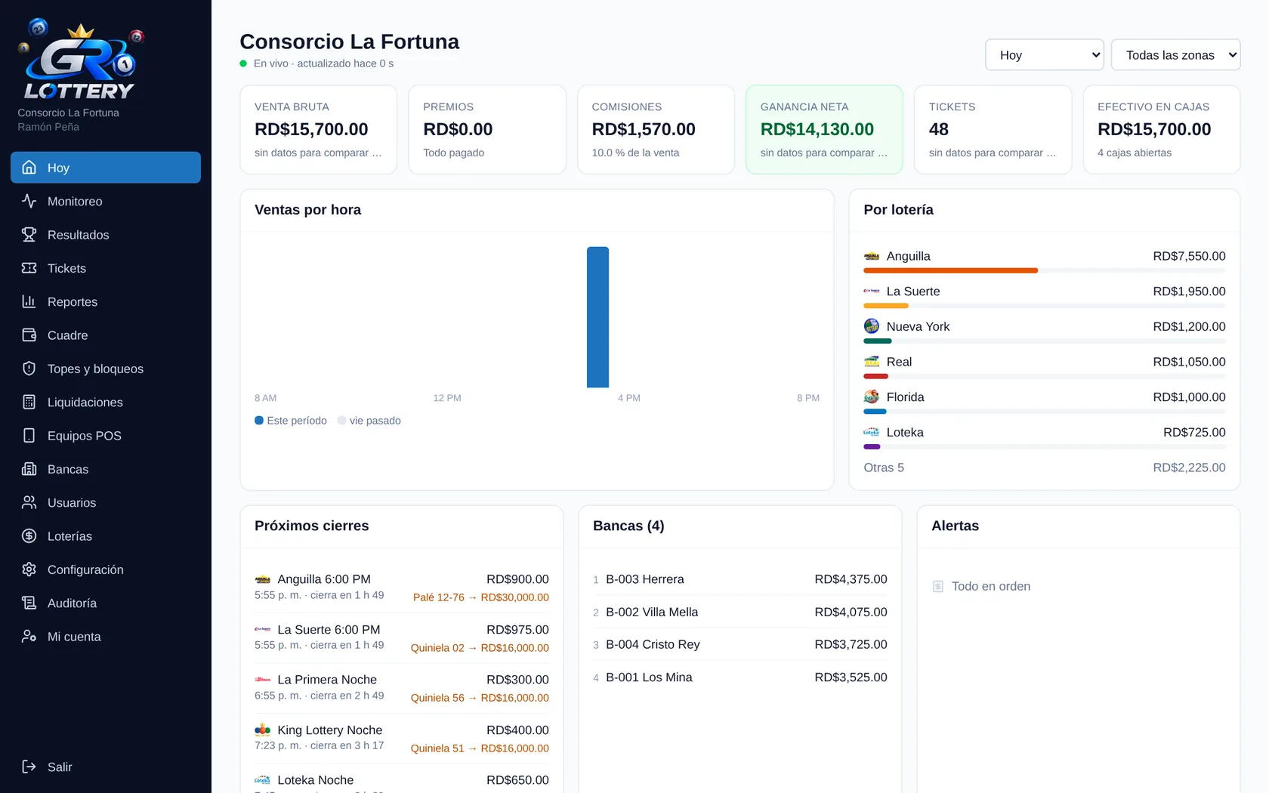Select B-002 Villa Mella banca row

click(x=740, y=612)
